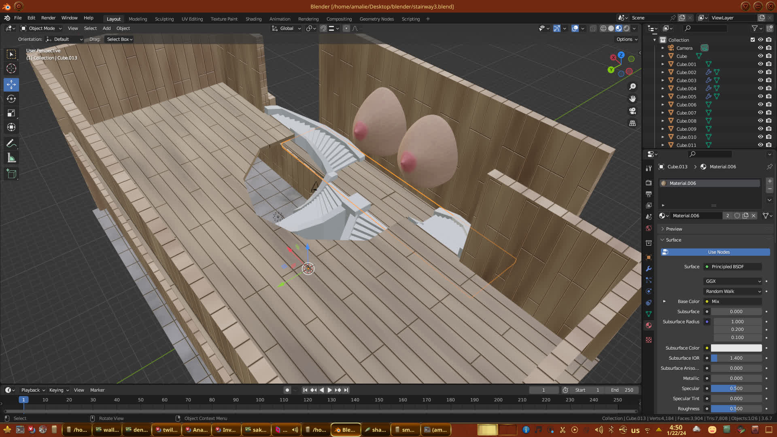
Task: Open the Modifier properties wrench tab
Action: click(x=649, y=269)
